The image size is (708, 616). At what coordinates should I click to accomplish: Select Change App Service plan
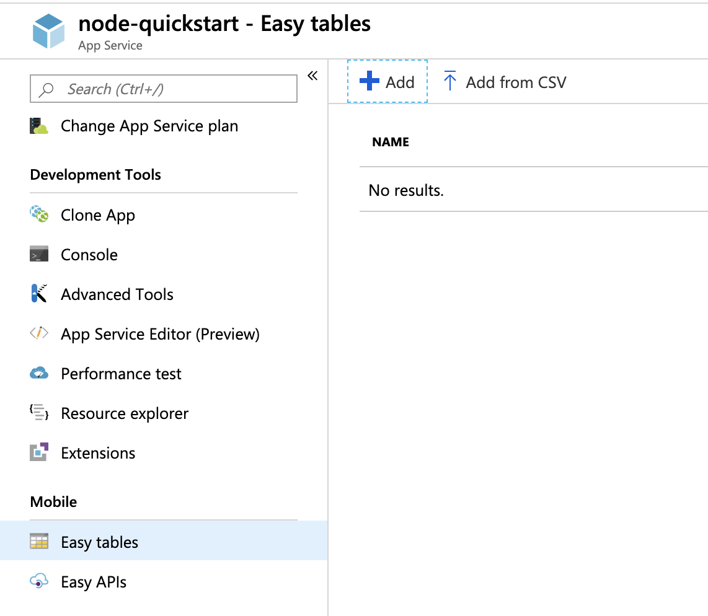(x=149, y=126)
